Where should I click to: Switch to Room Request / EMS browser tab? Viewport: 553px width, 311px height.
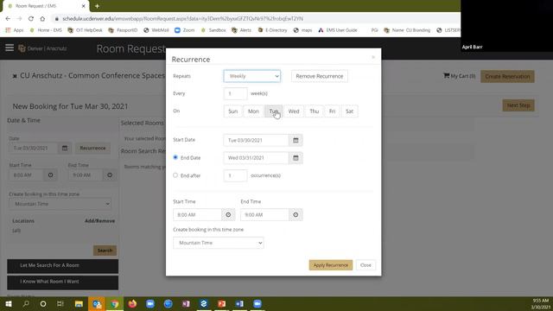[46, 6]
